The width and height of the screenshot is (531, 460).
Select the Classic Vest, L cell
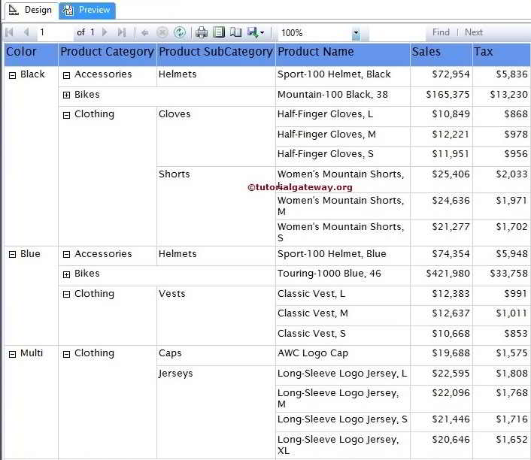pos(343,295)
